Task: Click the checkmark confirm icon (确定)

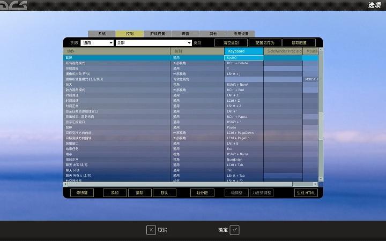Action: coord(234,230)
